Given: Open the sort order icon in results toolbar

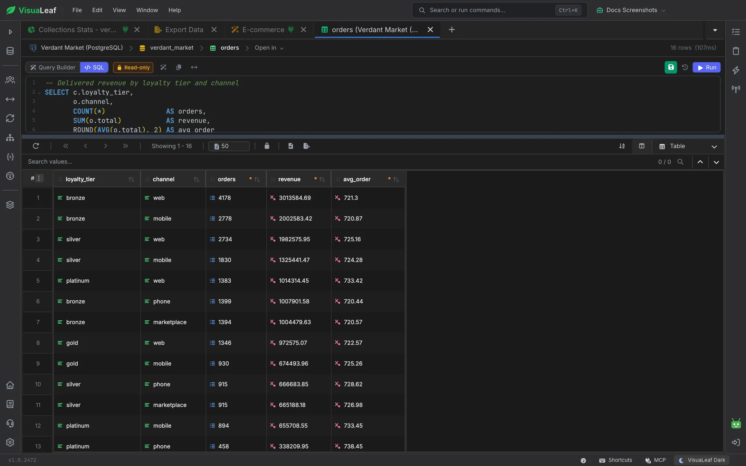Looking at the screenshot, I should point(622,146).
